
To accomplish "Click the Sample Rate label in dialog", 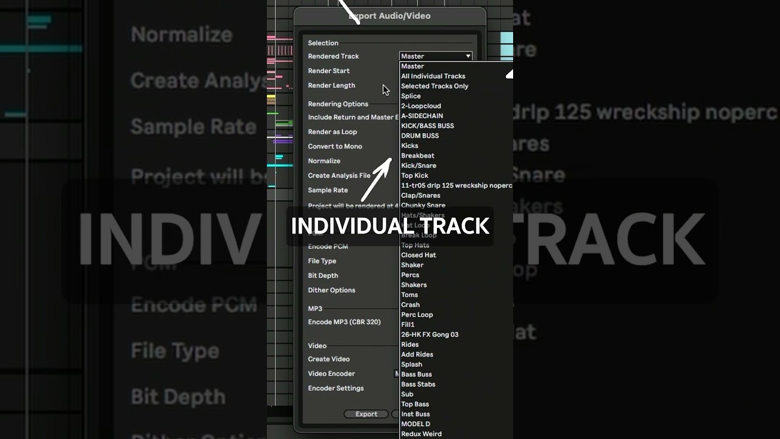I will (x=328, y=190).
